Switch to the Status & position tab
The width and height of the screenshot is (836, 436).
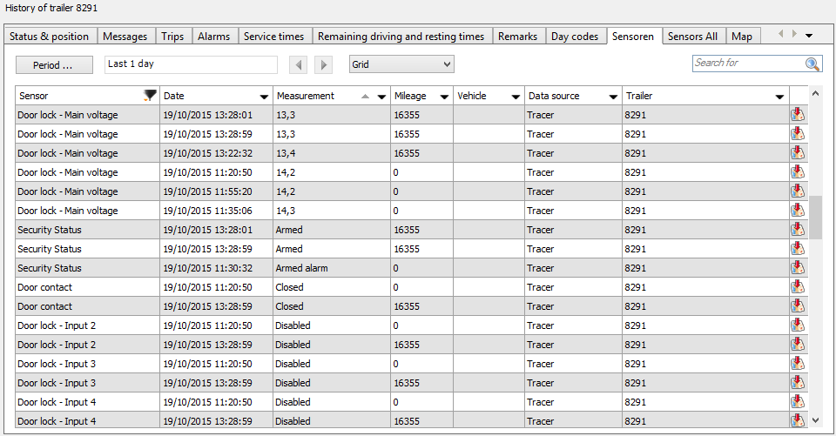click(x=49, y=37)
